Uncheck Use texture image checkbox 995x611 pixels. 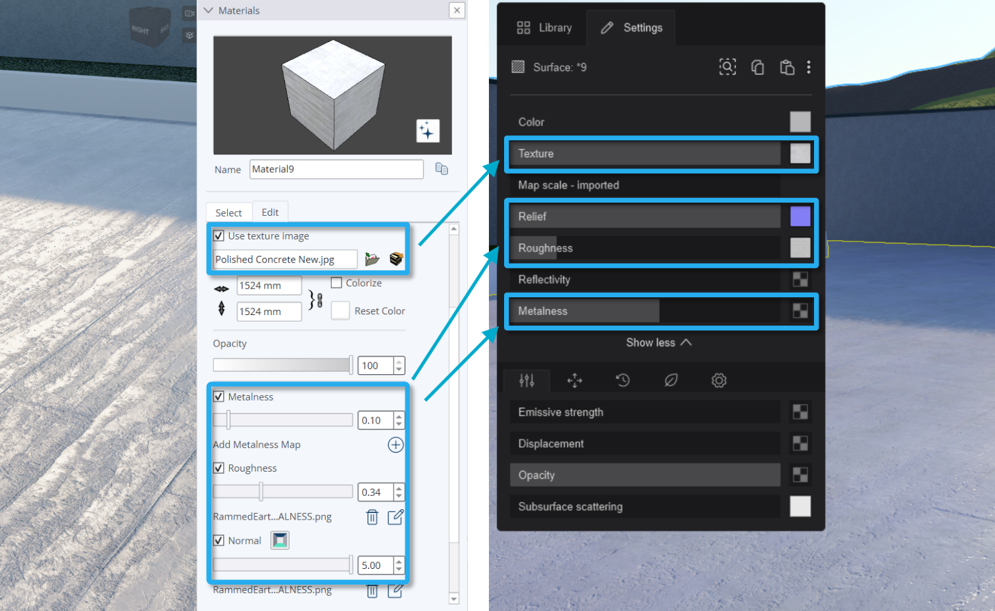pyautogui.click(x=219, y=235)
